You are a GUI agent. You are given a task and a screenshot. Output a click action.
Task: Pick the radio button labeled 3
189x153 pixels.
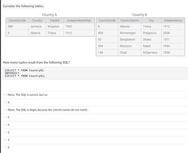coord(5,132)
